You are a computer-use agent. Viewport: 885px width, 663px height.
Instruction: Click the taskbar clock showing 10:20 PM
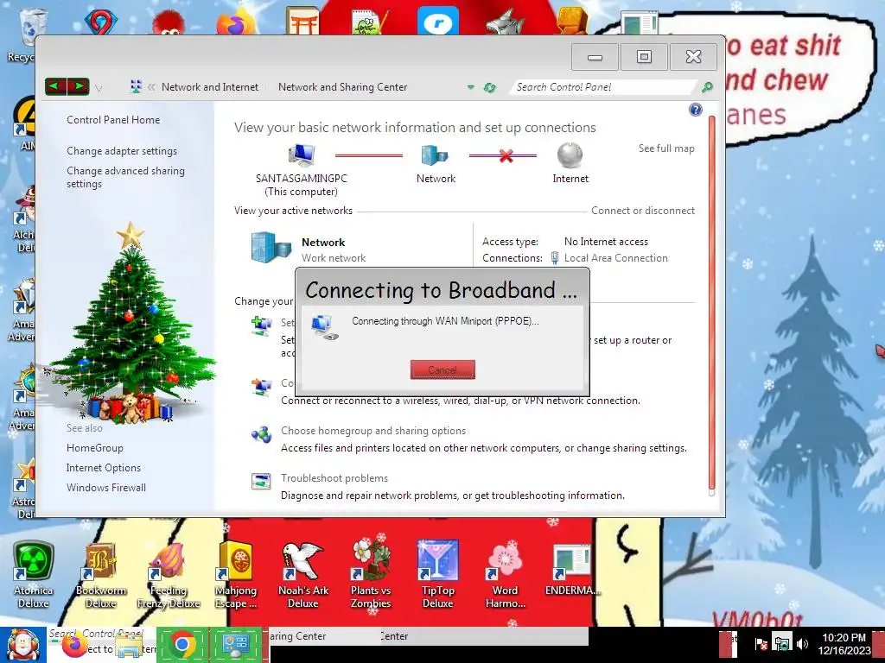click(844, 644)
